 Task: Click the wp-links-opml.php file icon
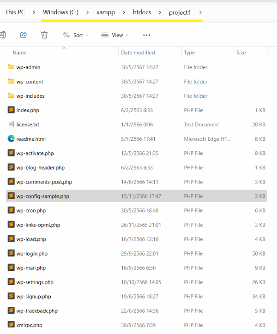[x=11, y=224]
